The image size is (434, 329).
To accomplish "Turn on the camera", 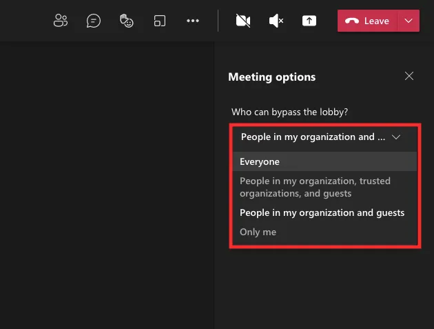I will (x=242, y=21).
